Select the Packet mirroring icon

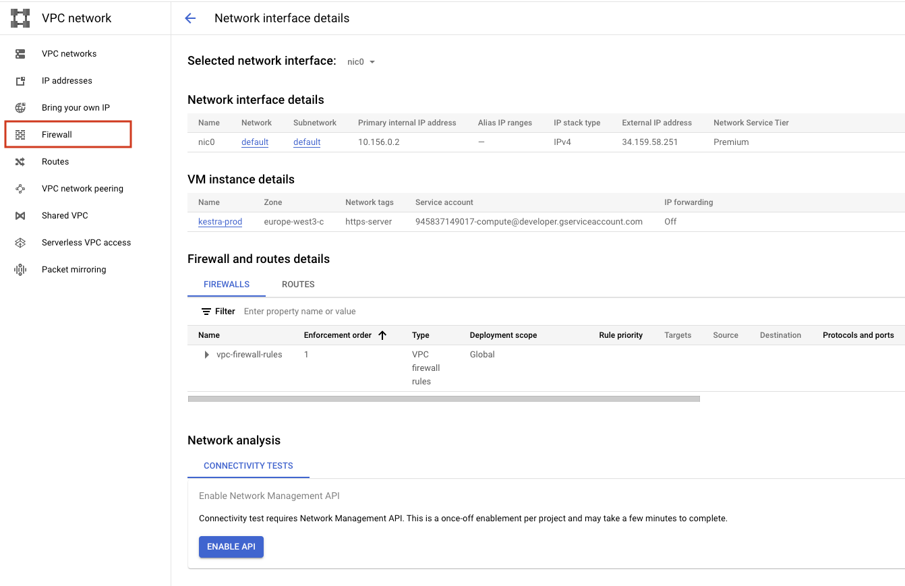point(20,269)
